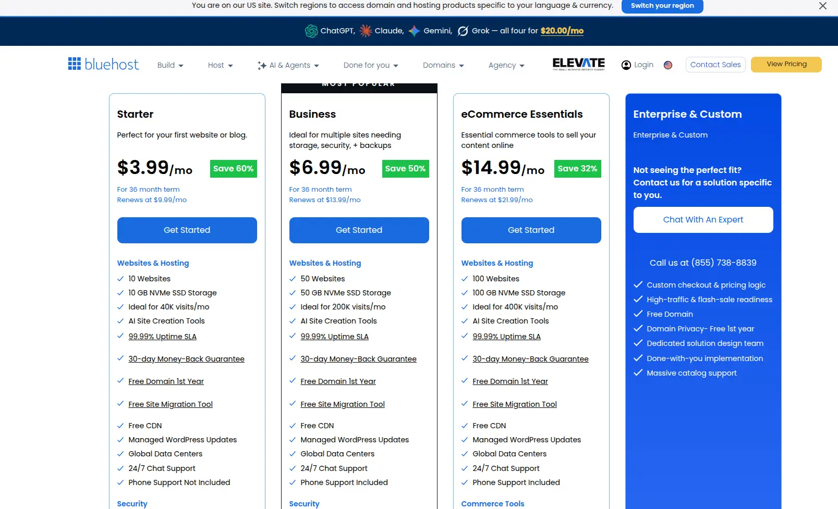Click Starter's 99.99% Uptime SLA link
Image resolution: width=838 pixels, height=509 pixels.
click(x=163, y=337)
